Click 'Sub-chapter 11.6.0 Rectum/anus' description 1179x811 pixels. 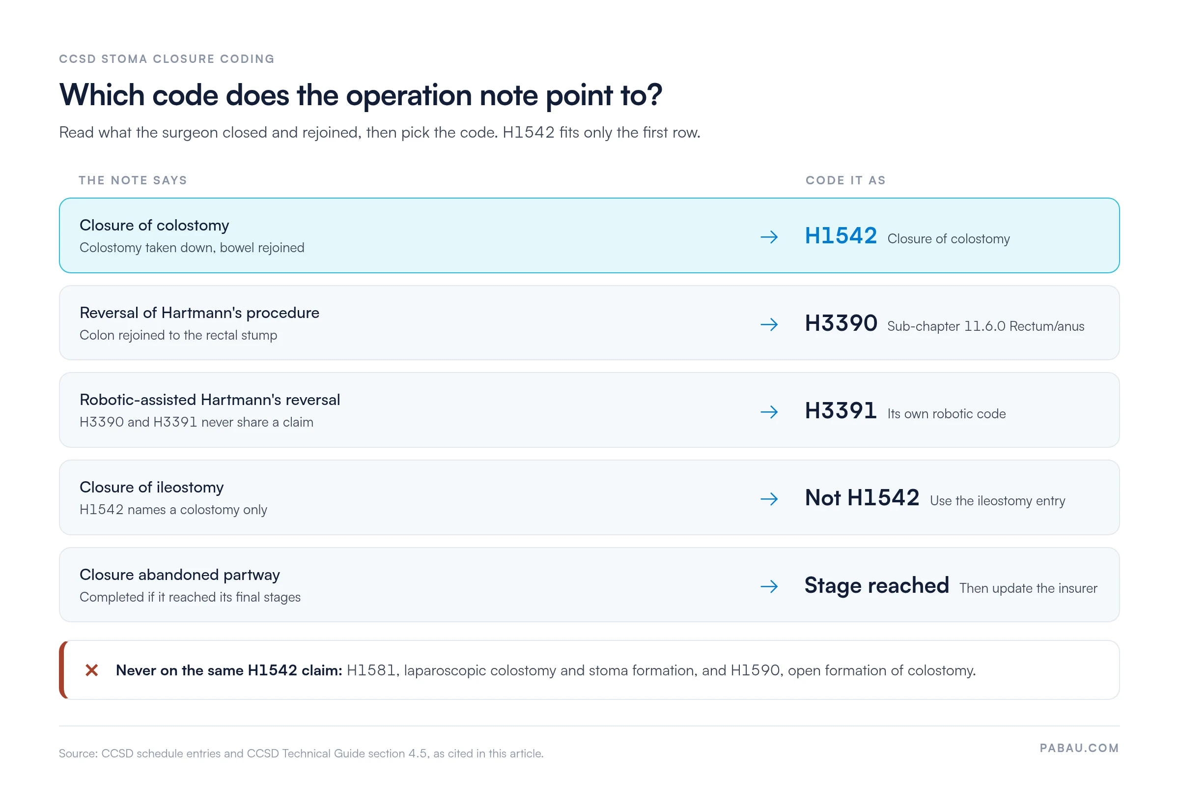point(985,326)
